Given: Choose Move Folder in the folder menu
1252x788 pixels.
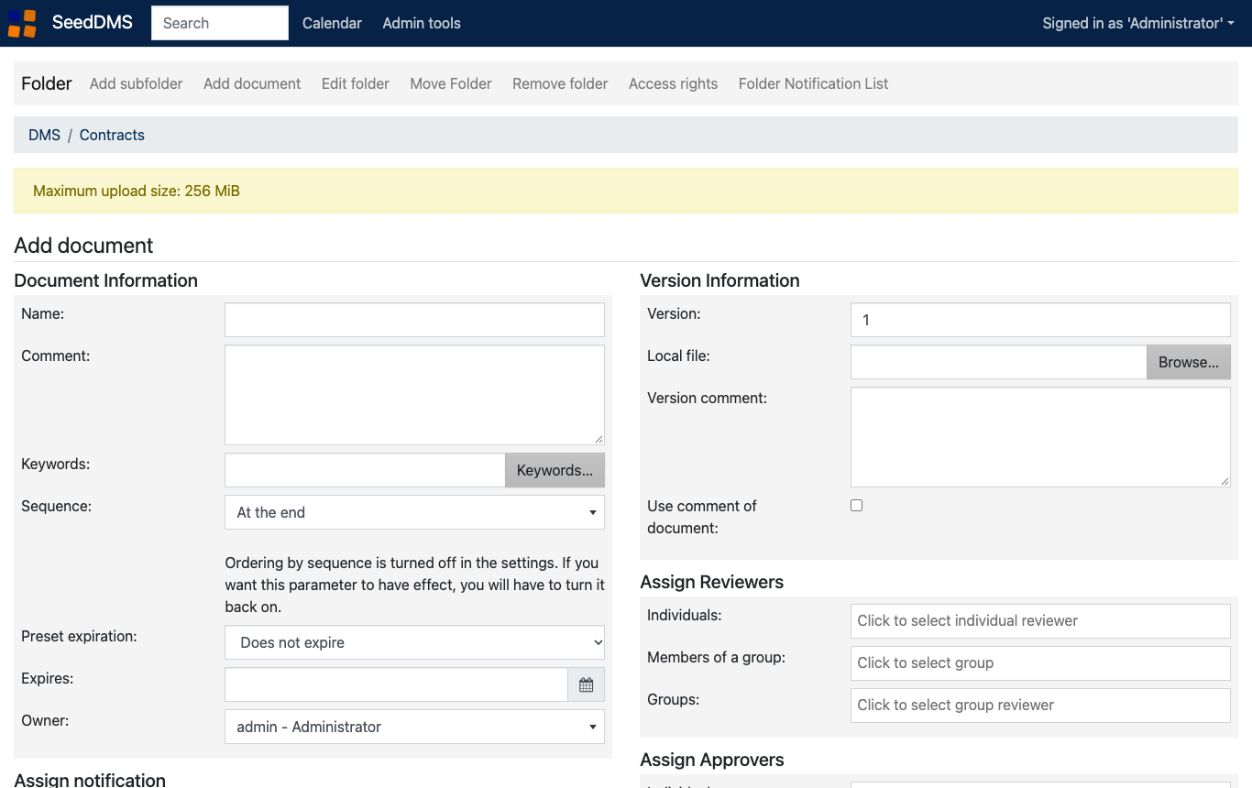Looking at the screenshot, I should coord(451,83).
